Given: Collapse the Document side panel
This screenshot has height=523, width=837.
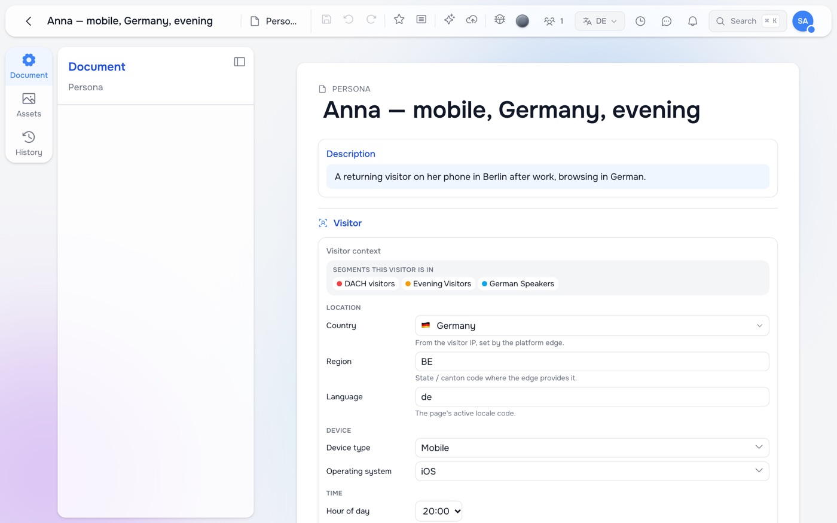Looking at the screenshot, I should (240, 62).
